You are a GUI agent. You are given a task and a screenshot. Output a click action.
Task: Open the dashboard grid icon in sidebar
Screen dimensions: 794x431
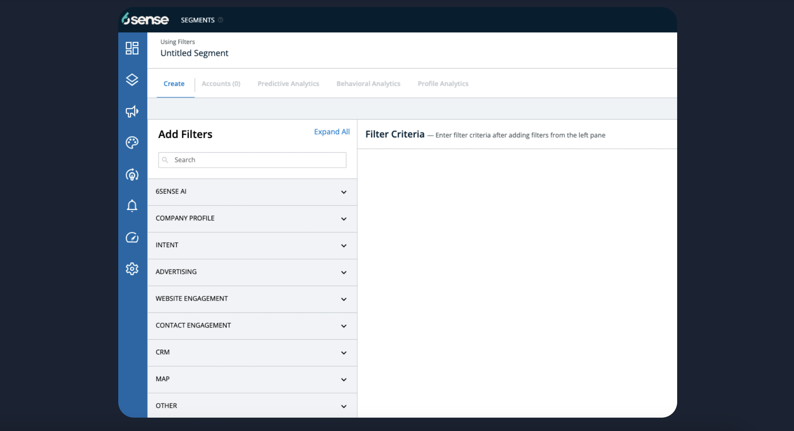(132, 48)
